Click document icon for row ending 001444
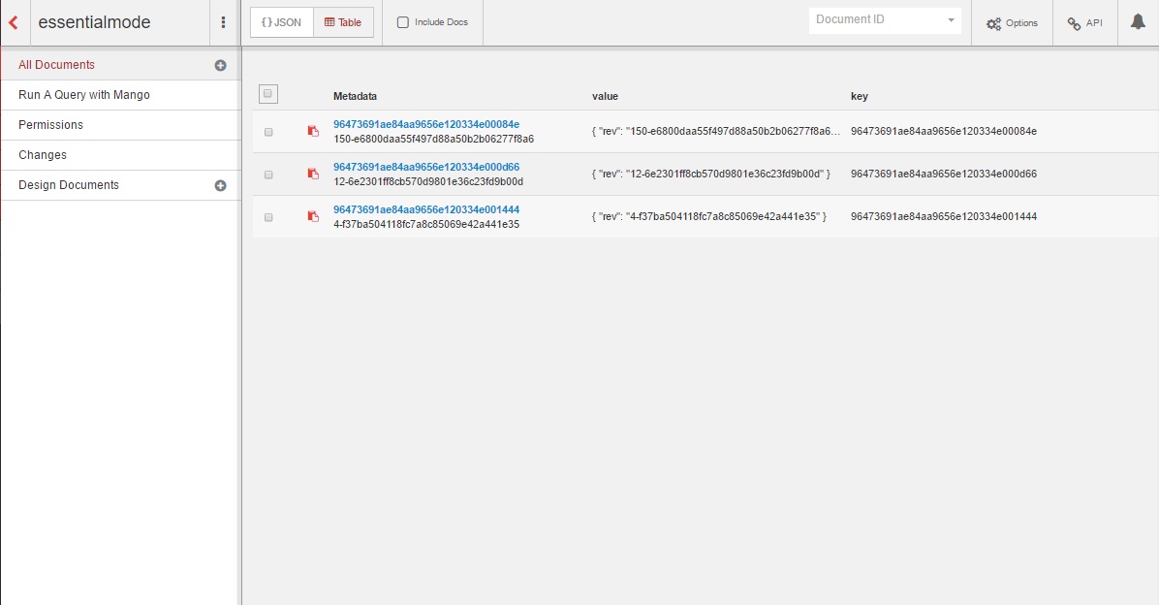Screen dimensions: 1159x605 tap(313, 216)
